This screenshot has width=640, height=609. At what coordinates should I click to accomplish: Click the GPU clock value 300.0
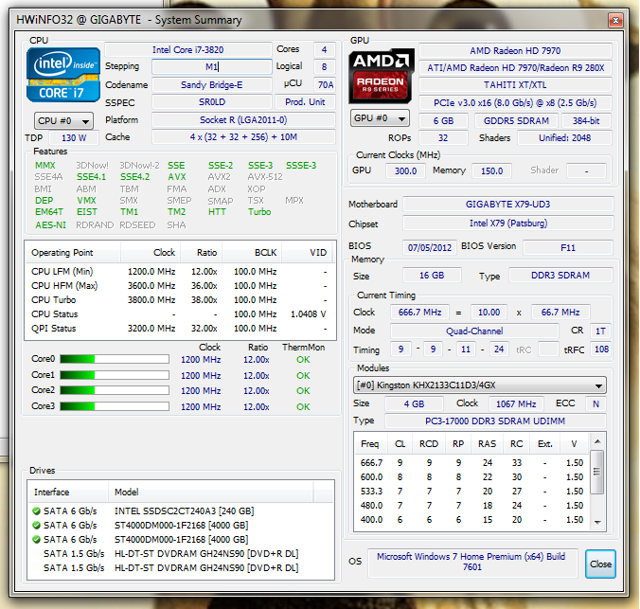point(406,171)
